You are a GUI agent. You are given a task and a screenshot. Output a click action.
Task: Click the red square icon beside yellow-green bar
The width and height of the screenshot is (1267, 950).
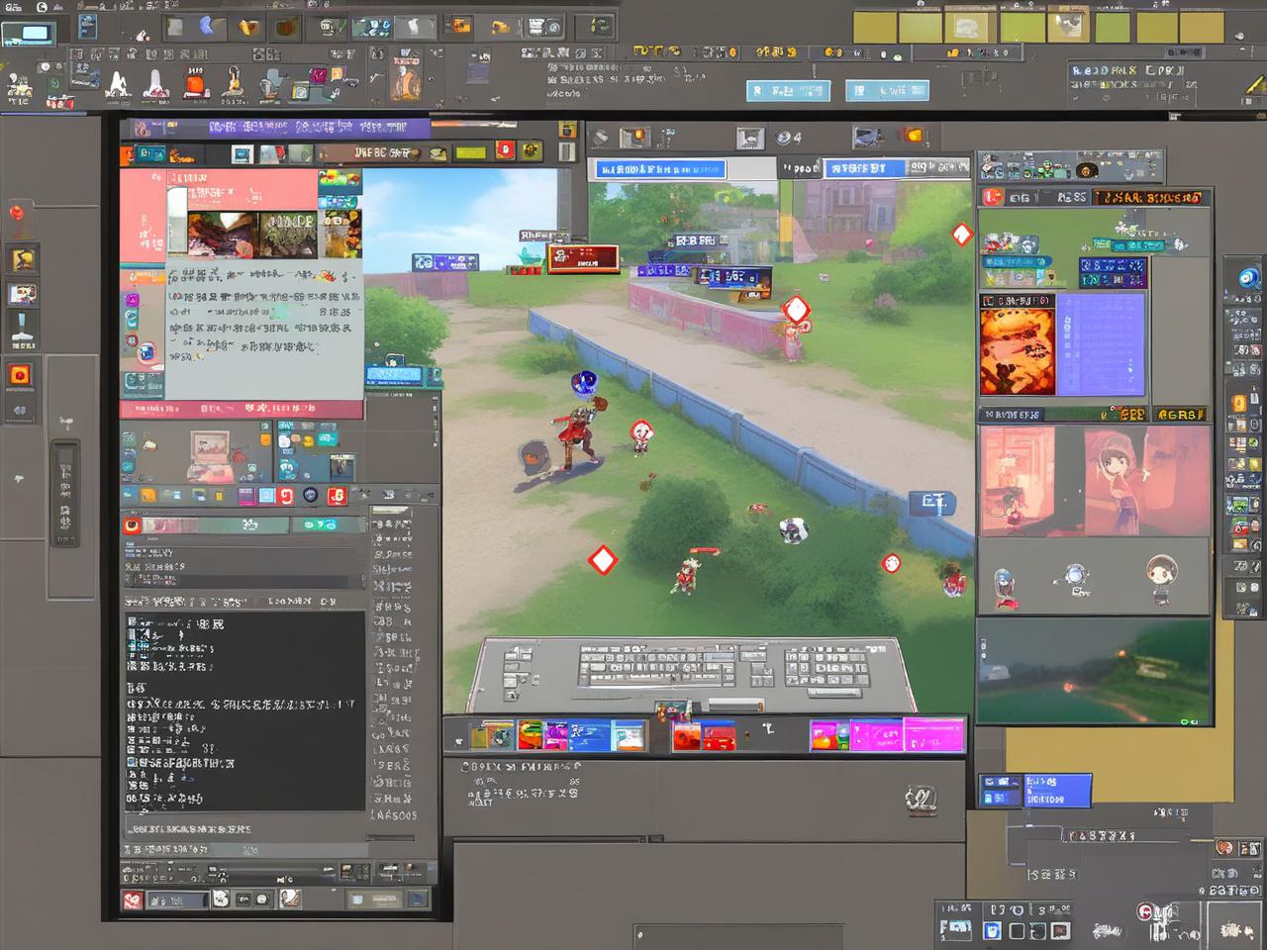pos(505,150)
